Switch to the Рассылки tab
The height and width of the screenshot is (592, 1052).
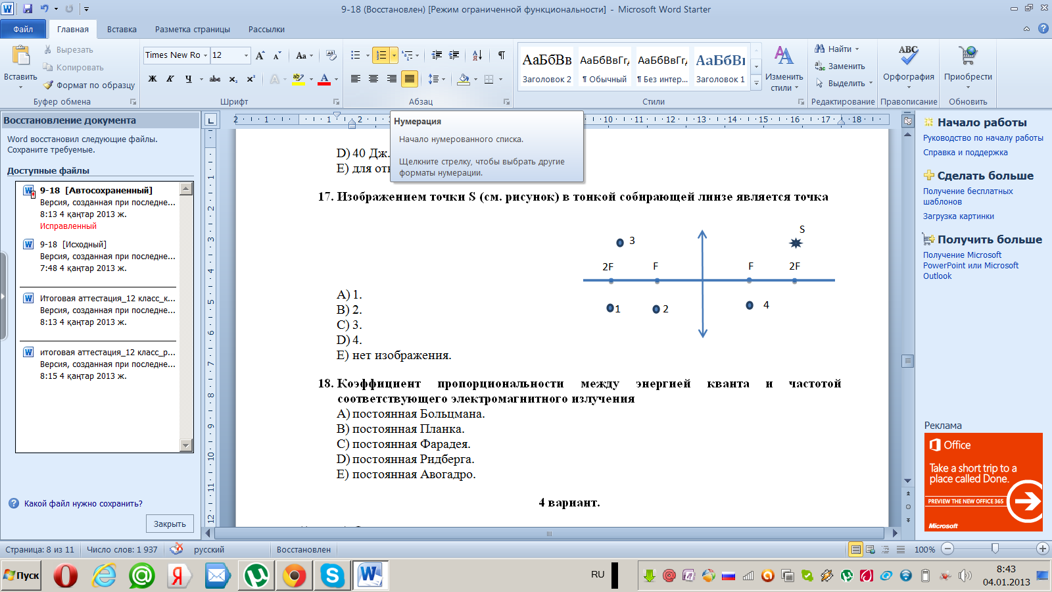(x=266, y=29)
